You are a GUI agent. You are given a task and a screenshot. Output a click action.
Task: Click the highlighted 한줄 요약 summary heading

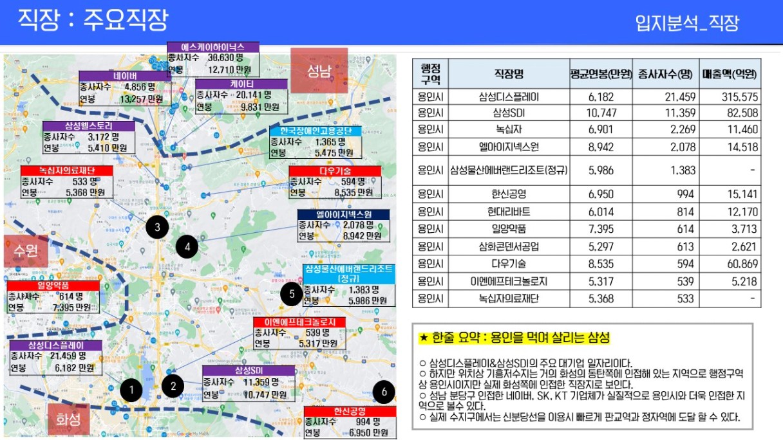point(514,338)
